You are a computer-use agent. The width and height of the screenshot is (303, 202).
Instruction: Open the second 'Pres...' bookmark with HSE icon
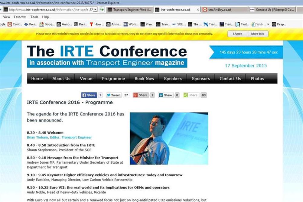coord(80,24)
